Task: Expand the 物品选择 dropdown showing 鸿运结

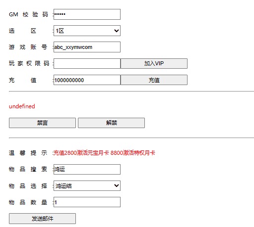Action: tap(87, 186)
